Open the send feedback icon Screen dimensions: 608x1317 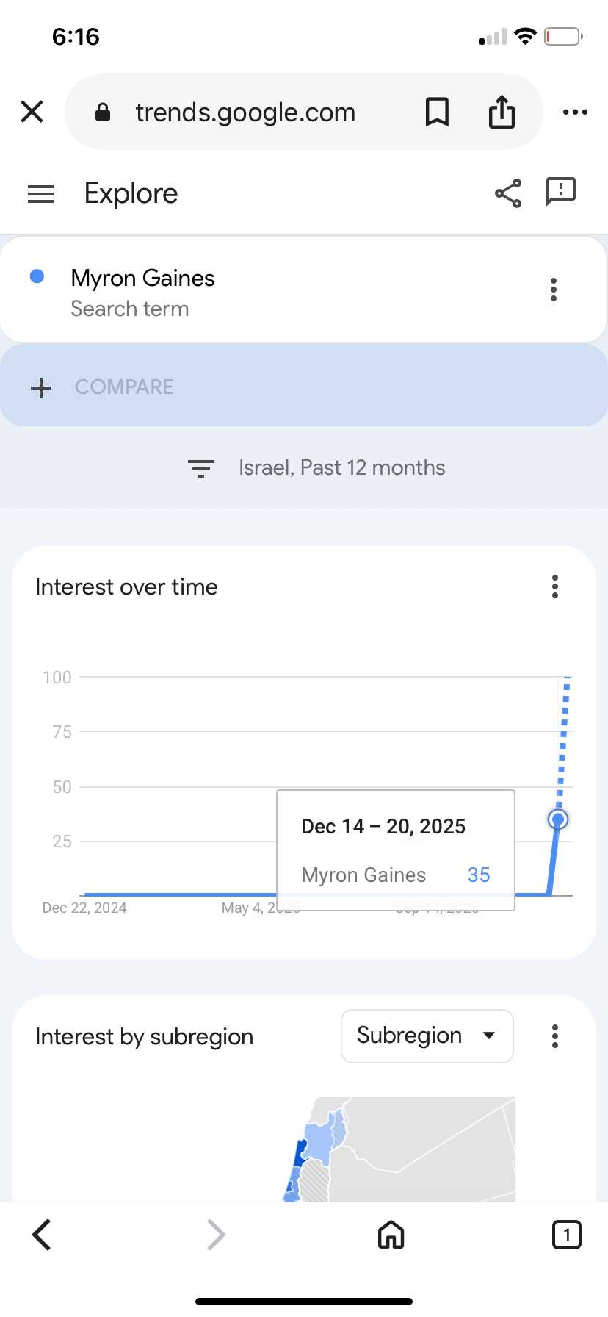click(561, 192)
